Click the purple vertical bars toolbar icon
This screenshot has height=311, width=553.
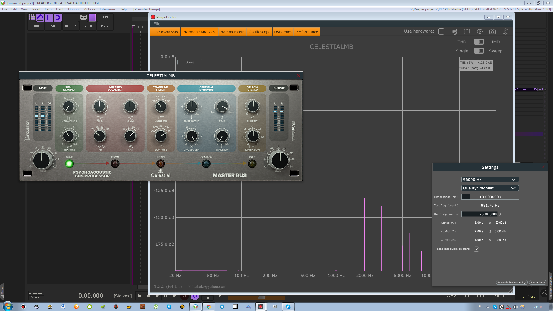tap(49, 18)
